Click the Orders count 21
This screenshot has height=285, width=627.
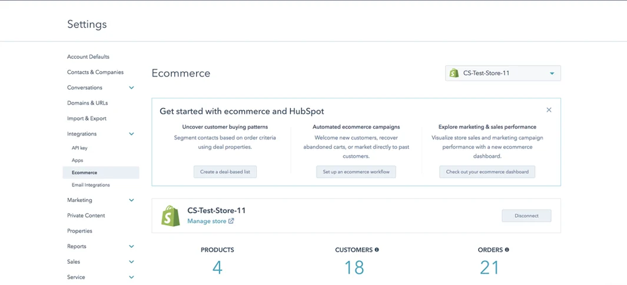(490, 268)
